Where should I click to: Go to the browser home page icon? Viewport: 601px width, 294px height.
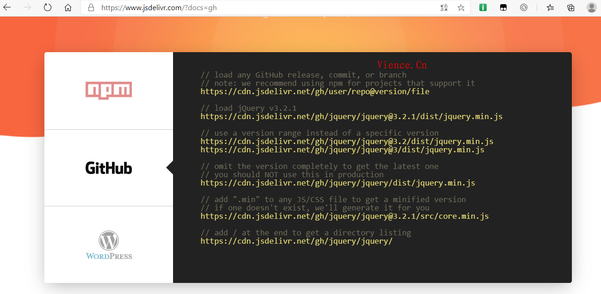pyautogui.click(x=68, y=7)
